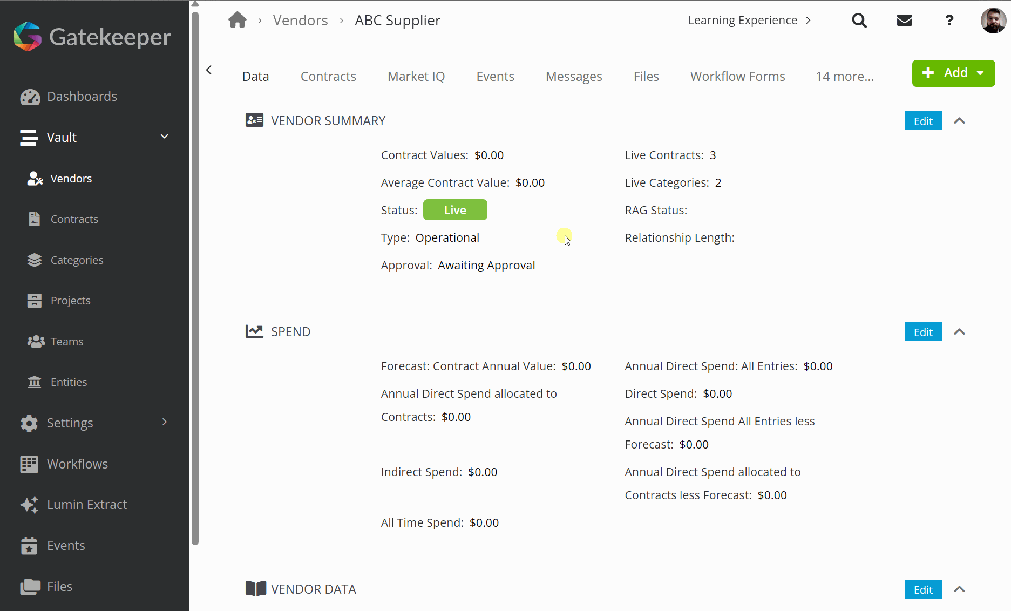1011x611 pixels.
Task: Click the user profile avatar
Action: [x=993, y=21]
